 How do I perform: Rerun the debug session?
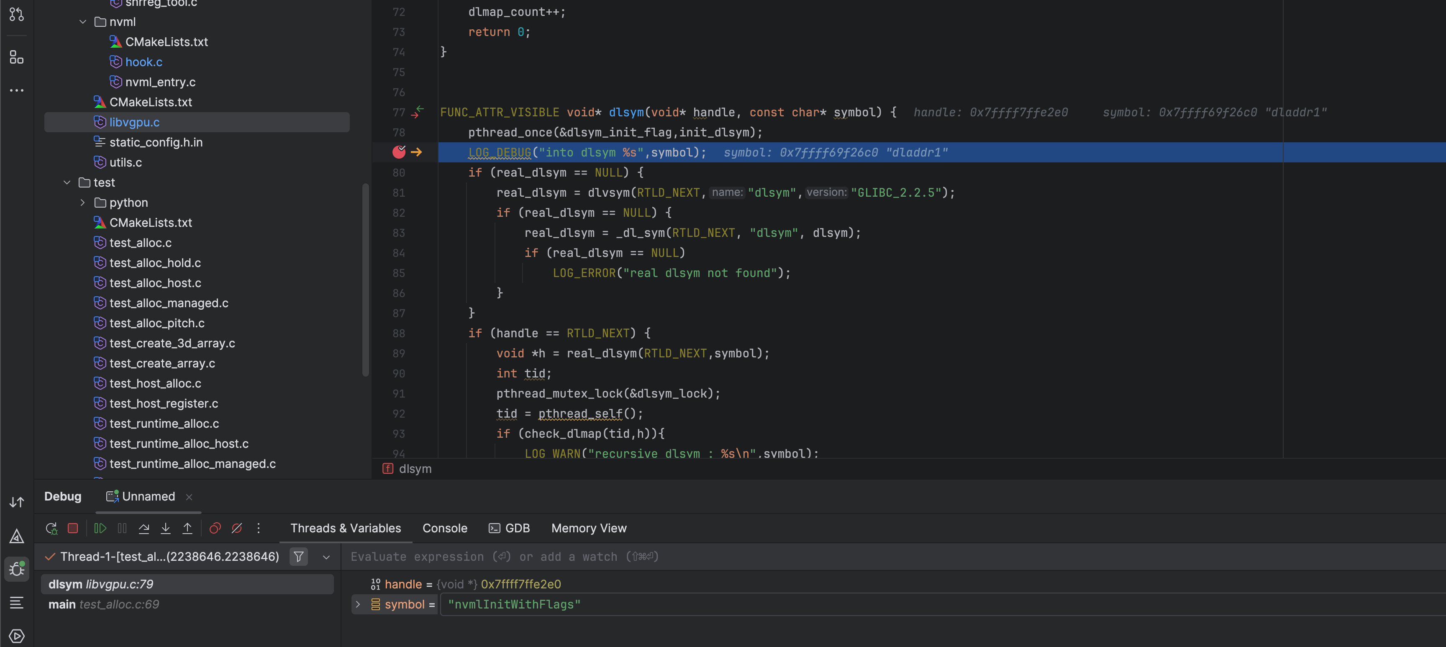51,528
